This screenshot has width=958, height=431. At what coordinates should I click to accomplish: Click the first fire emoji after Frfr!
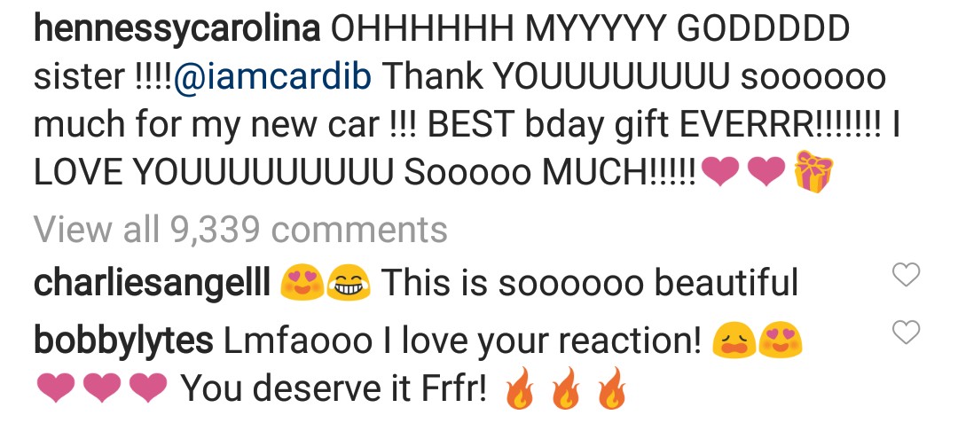point(518,388)
